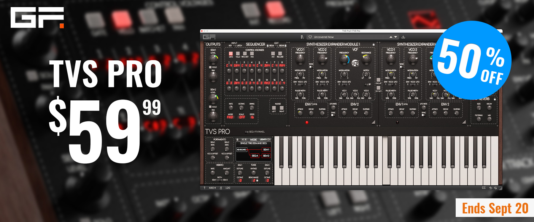534x222 pixels.
Task: Flip the vibrato SEM 1/Both/SEM 2 switch
Action: pyautogui.click(x=220, y=180)
